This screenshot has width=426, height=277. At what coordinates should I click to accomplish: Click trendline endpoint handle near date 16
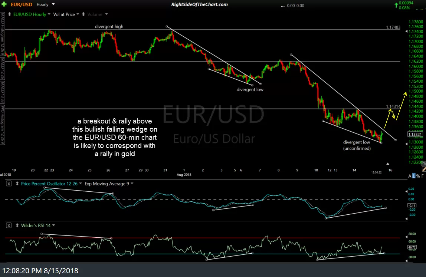[396, 140]
